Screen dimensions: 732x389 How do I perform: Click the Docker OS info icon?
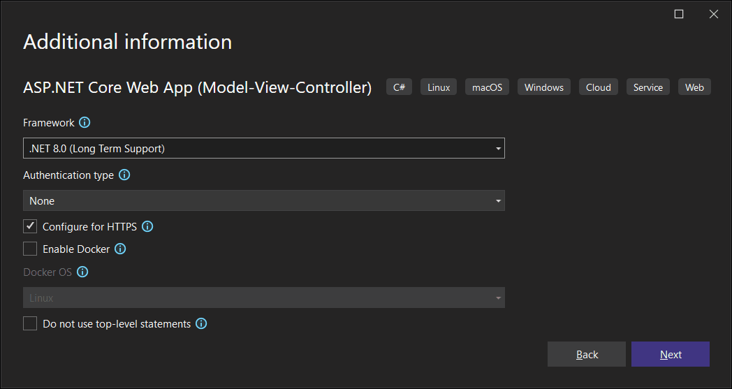coord(82,272)
